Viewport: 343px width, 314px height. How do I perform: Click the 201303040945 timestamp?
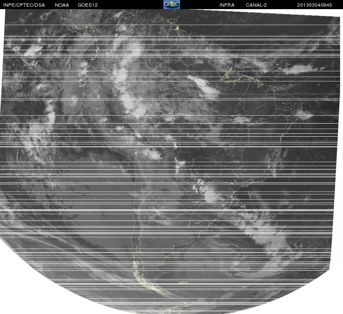314,5
